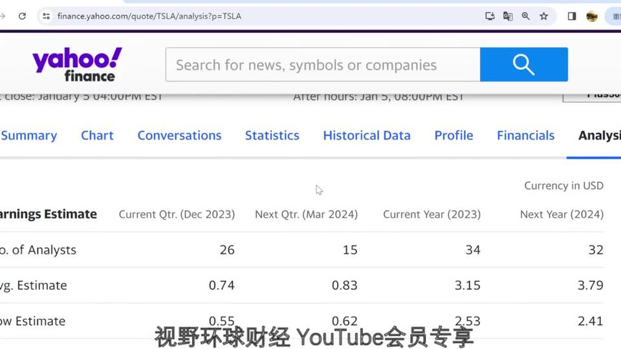
Task: Click the blue search magnifier button
Action: (x=524, y=65)
